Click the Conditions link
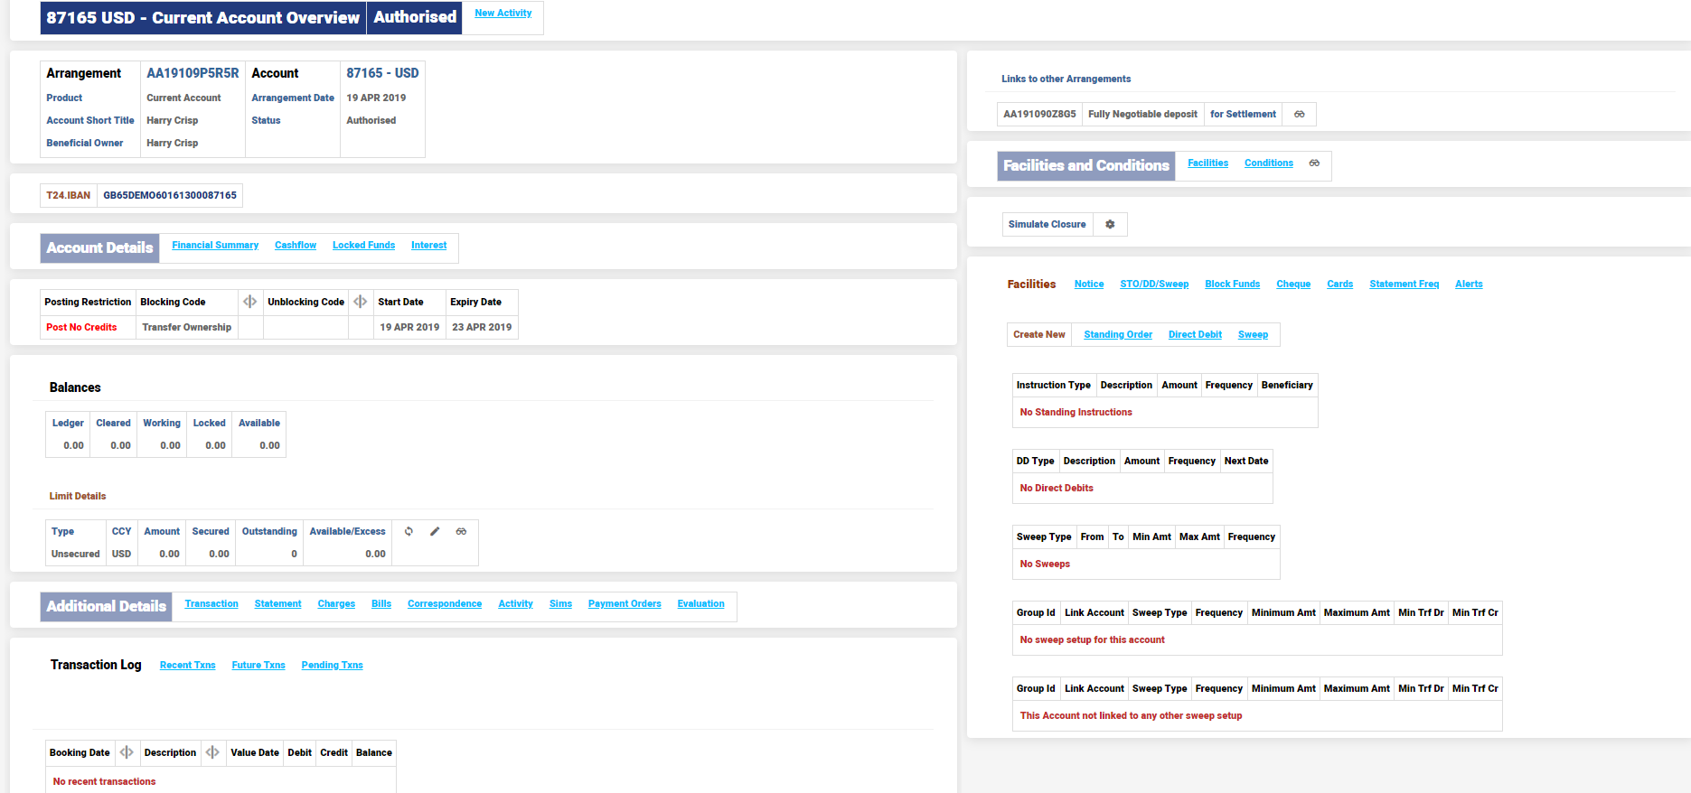Screen dimensions: 1691x793 (x=1269, y=163)
